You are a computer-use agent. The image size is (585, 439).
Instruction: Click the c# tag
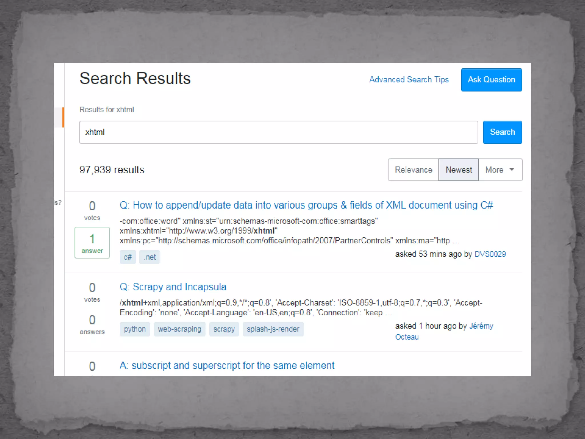pos(128,257)
